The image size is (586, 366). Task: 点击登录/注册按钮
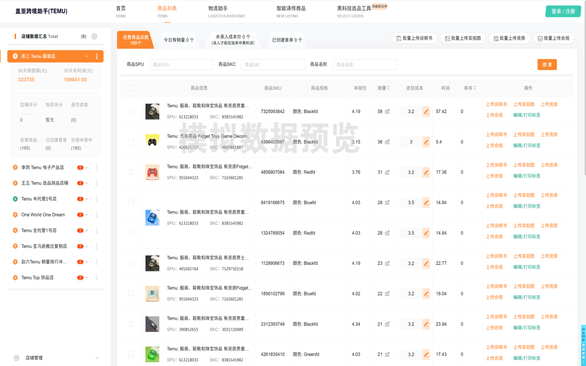563,11
